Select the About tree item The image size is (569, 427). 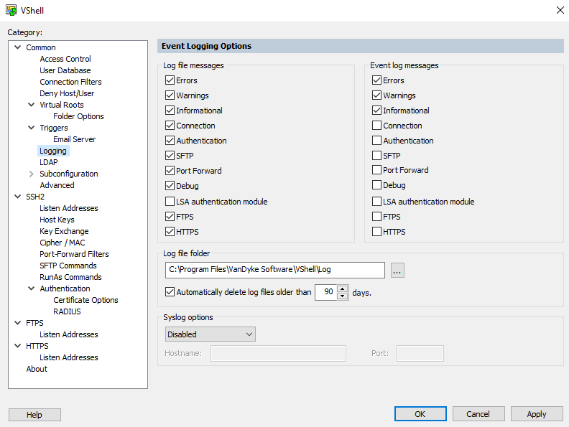(37, 369)
